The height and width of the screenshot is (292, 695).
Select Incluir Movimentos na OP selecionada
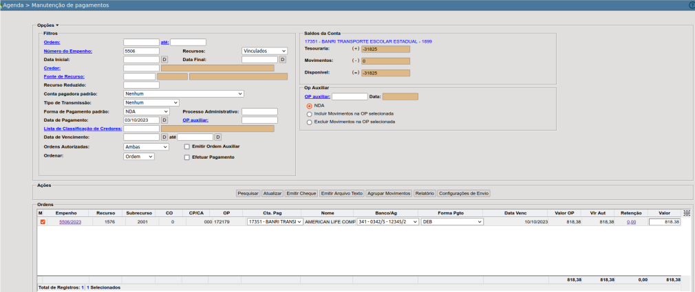pyautogui.click(x=309, y=113)
